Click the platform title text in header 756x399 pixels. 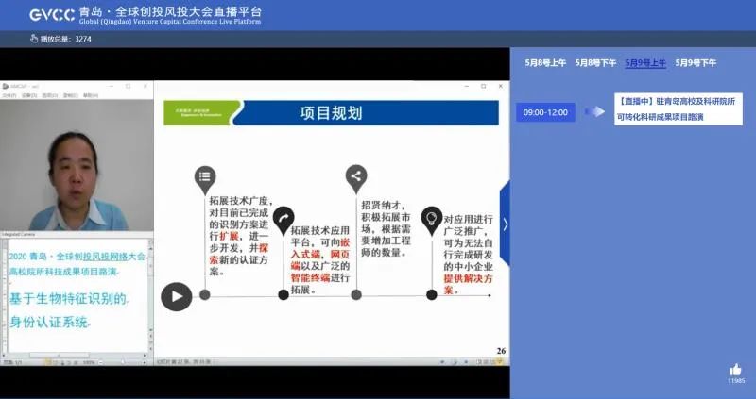170,15
